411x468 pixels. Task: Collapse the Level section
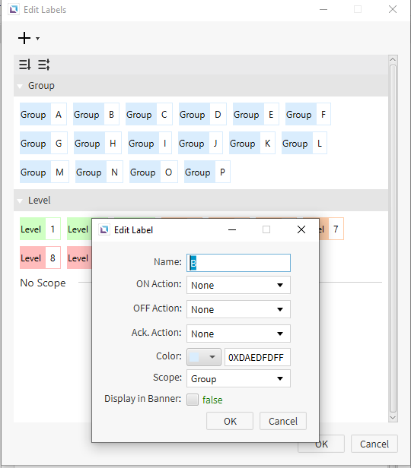pyautogui.click(x=20, y=201)
